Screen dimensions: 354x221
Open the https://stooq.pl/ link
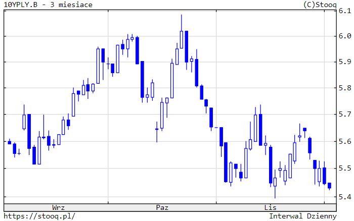pos(39,216)
